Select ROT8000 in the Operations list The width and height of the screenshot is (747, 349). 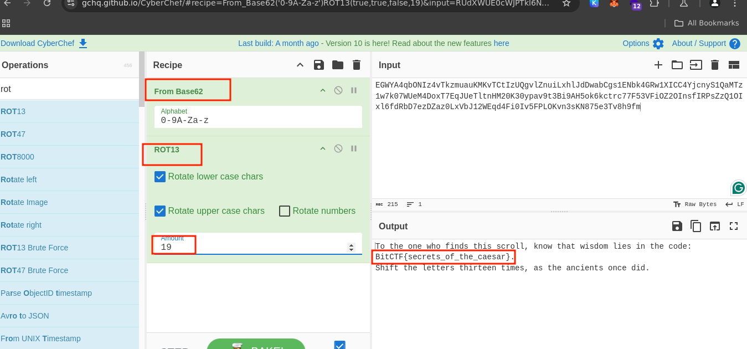pos(69,157)
